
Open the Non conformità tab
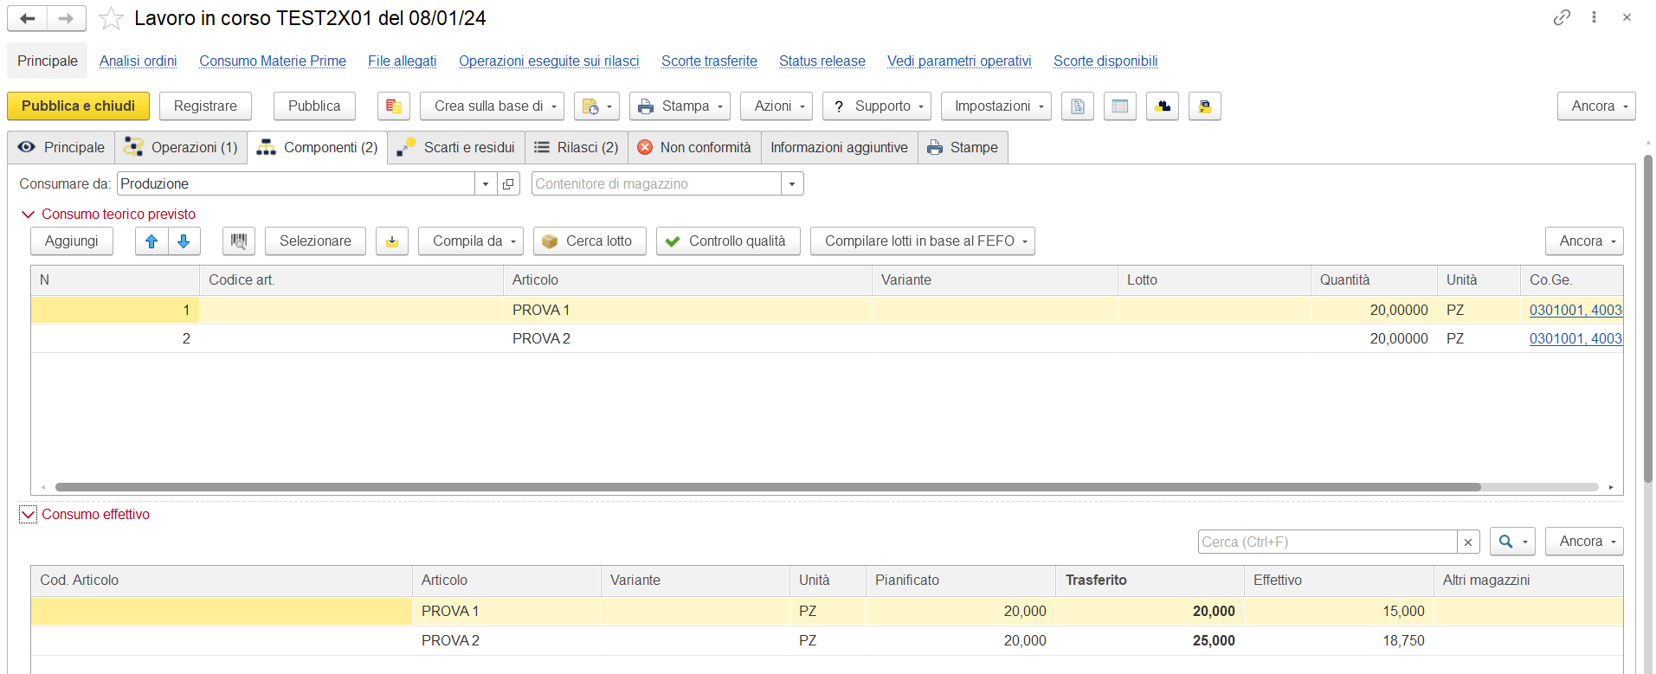click(x=694, y=148)
